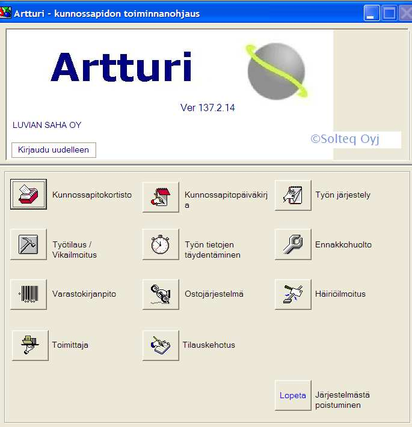
Task: Open Varastokirjanpito barcode icon
Action: coord(29,294)
